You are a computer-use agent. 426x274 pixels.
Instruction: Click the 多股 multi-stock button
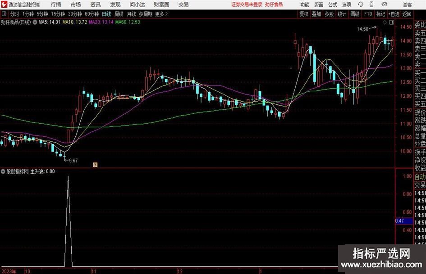click(x=329, y=14)
